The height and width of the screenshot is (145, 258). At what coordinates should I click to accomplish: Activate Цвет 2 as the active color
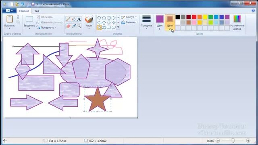170,23
